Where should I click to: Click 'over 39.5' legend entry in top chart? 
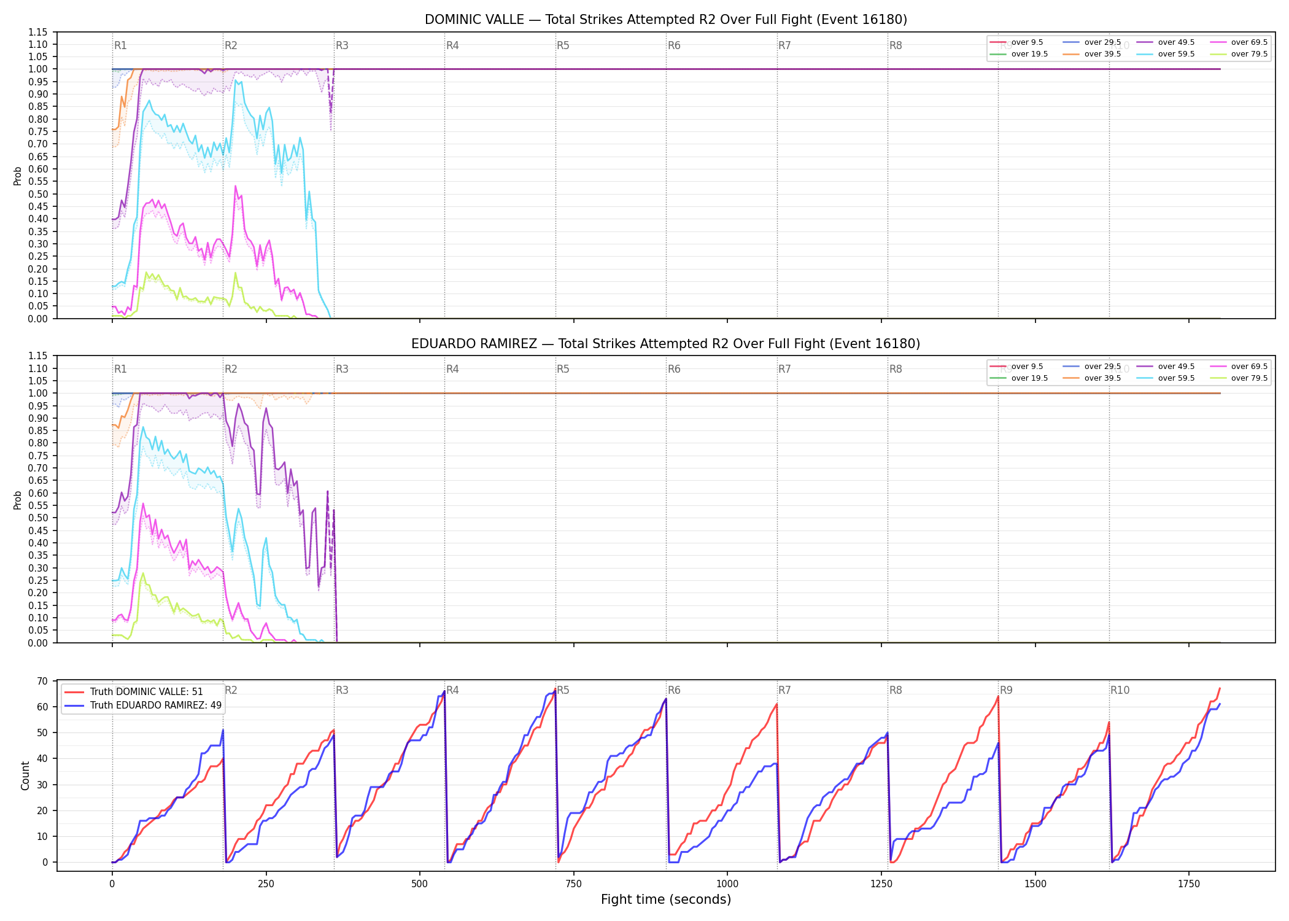tap(1092, 54)
